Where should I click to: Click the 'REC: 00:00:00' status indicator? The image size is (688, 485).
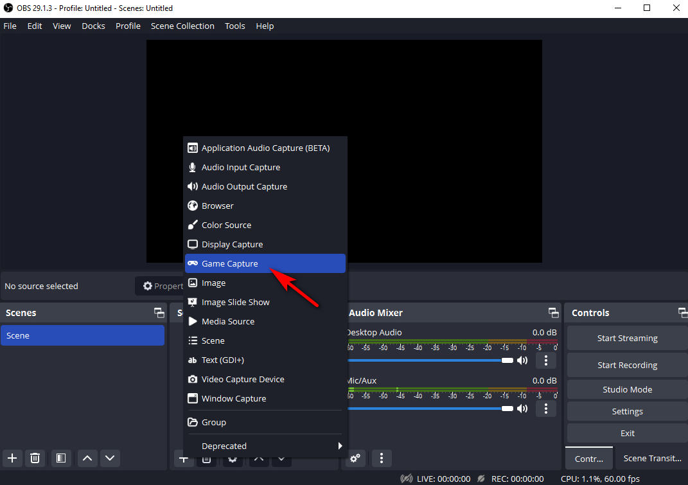coord(517,479)
